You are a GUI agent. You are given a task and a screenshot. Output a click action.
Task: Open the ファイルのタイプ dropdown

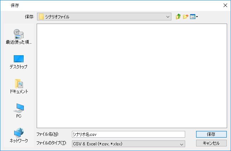128,144
